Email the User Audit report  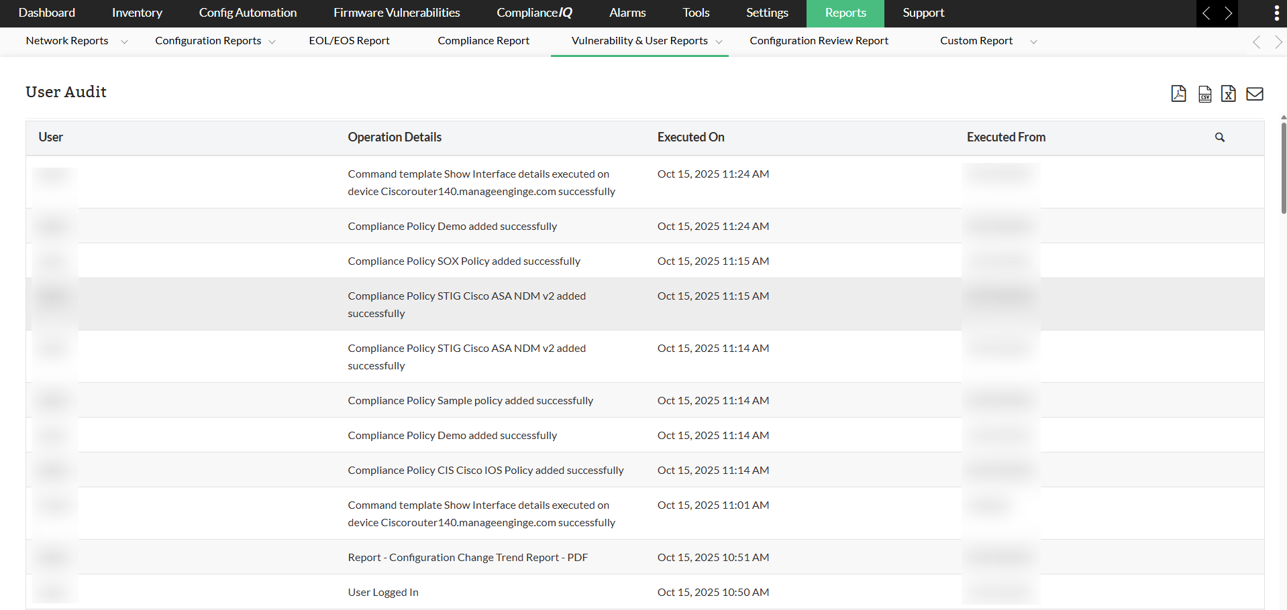(x=1254, y=94)
